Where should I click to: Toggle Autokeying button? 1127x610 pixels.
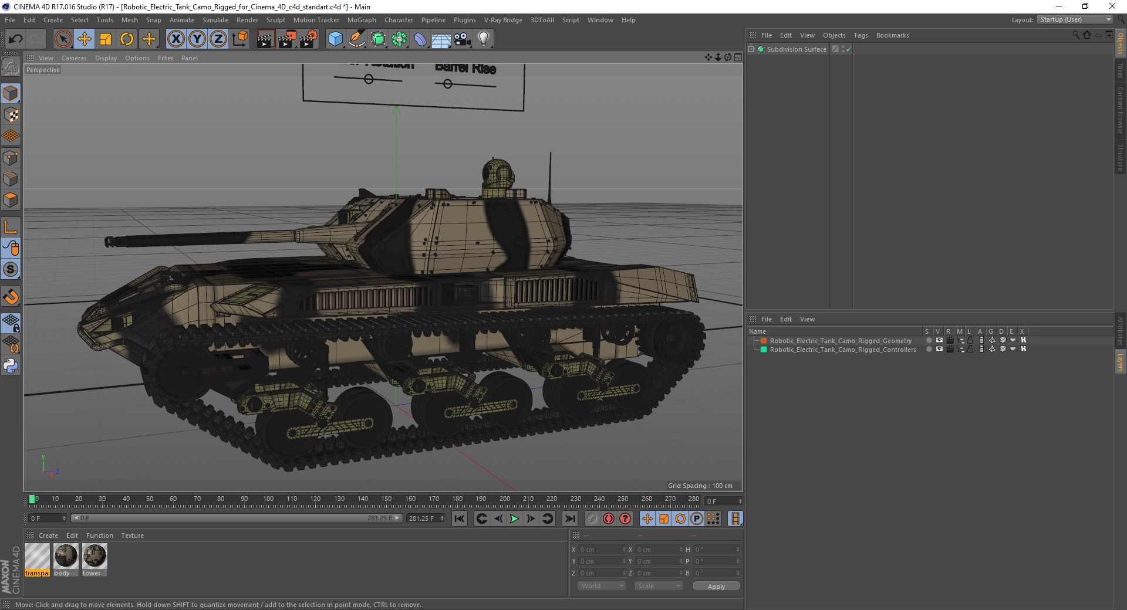coord(609,518)
